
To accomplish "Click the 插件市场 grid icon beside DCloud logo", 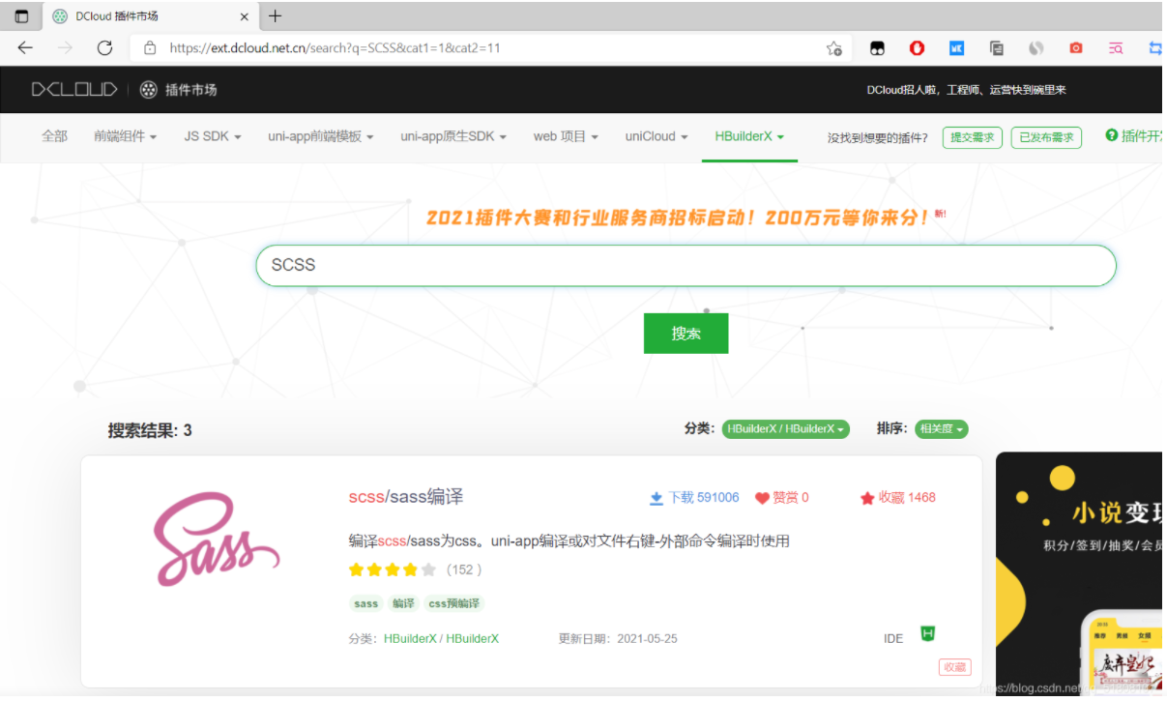I will 148,89.
